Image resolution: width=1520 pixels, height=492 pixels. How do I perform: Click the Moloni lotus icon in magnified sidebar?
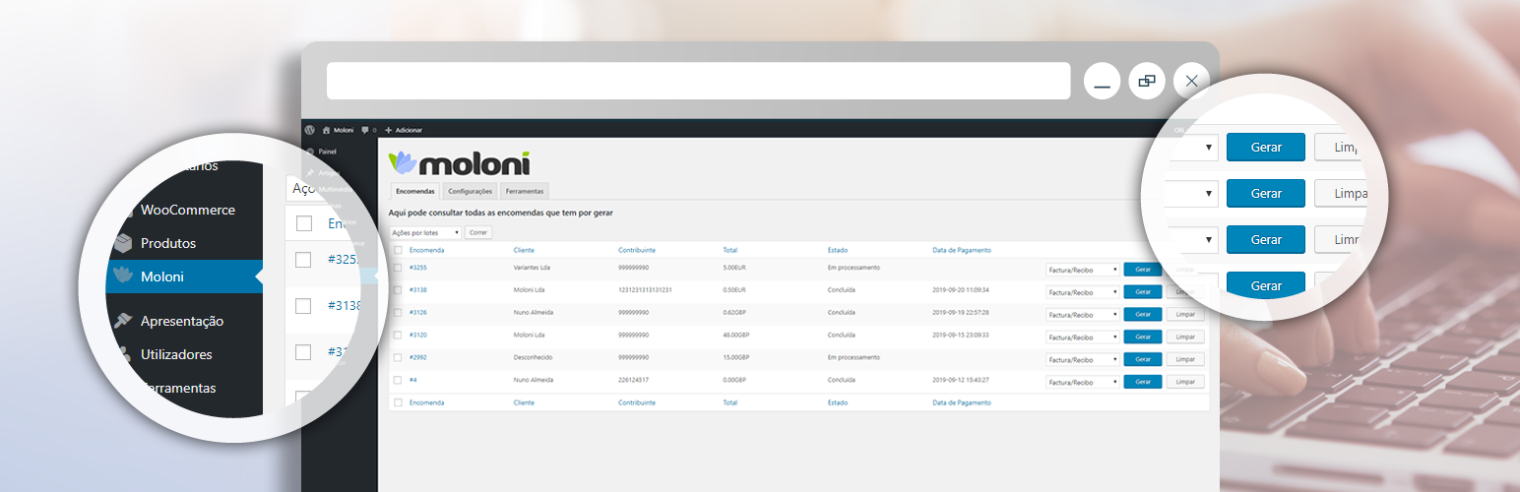pos(123,276)
